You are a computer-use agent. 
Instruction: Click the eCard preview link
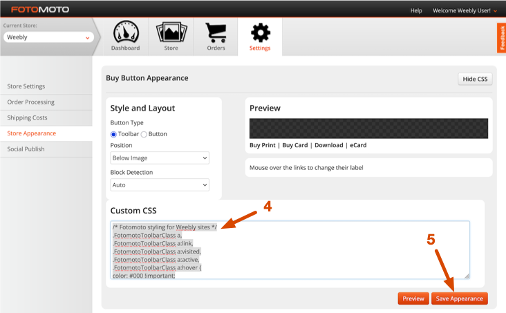point(358,145)
